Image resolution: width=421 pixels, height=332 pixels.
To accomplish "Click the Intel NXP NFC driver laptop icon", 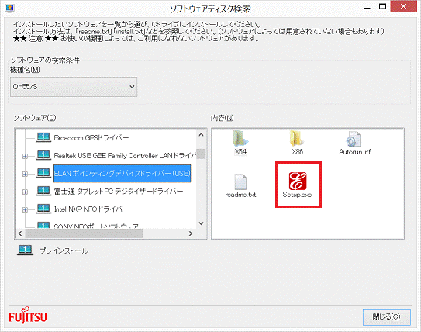I will tap(43, 209).
